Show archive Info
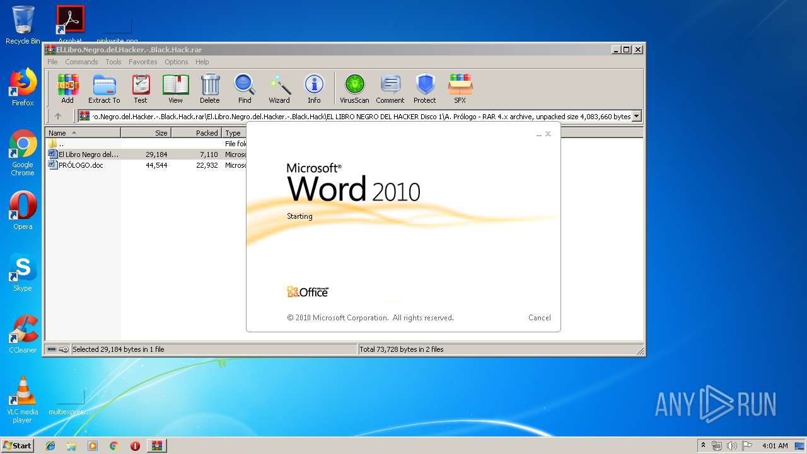Screen dimensions: 807x454 point(314,88)
